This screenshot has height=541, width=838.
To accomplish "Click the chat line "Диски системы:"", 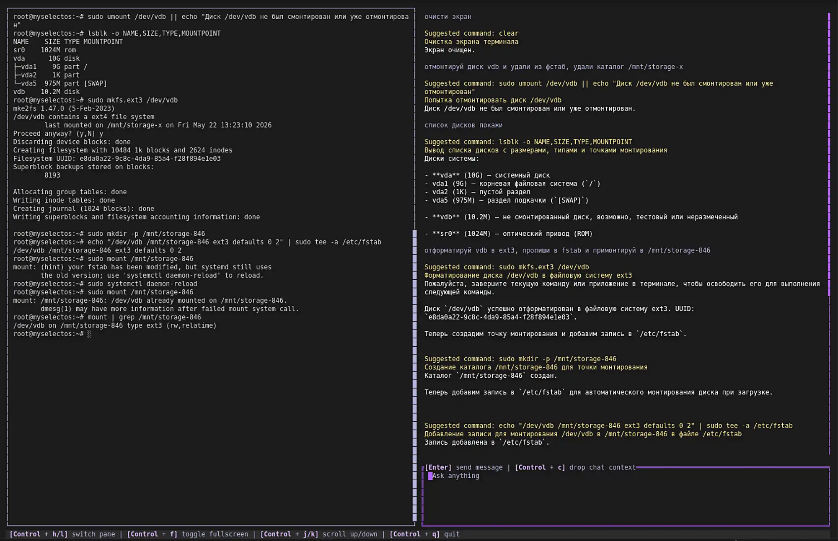I will tap(451, 159).
